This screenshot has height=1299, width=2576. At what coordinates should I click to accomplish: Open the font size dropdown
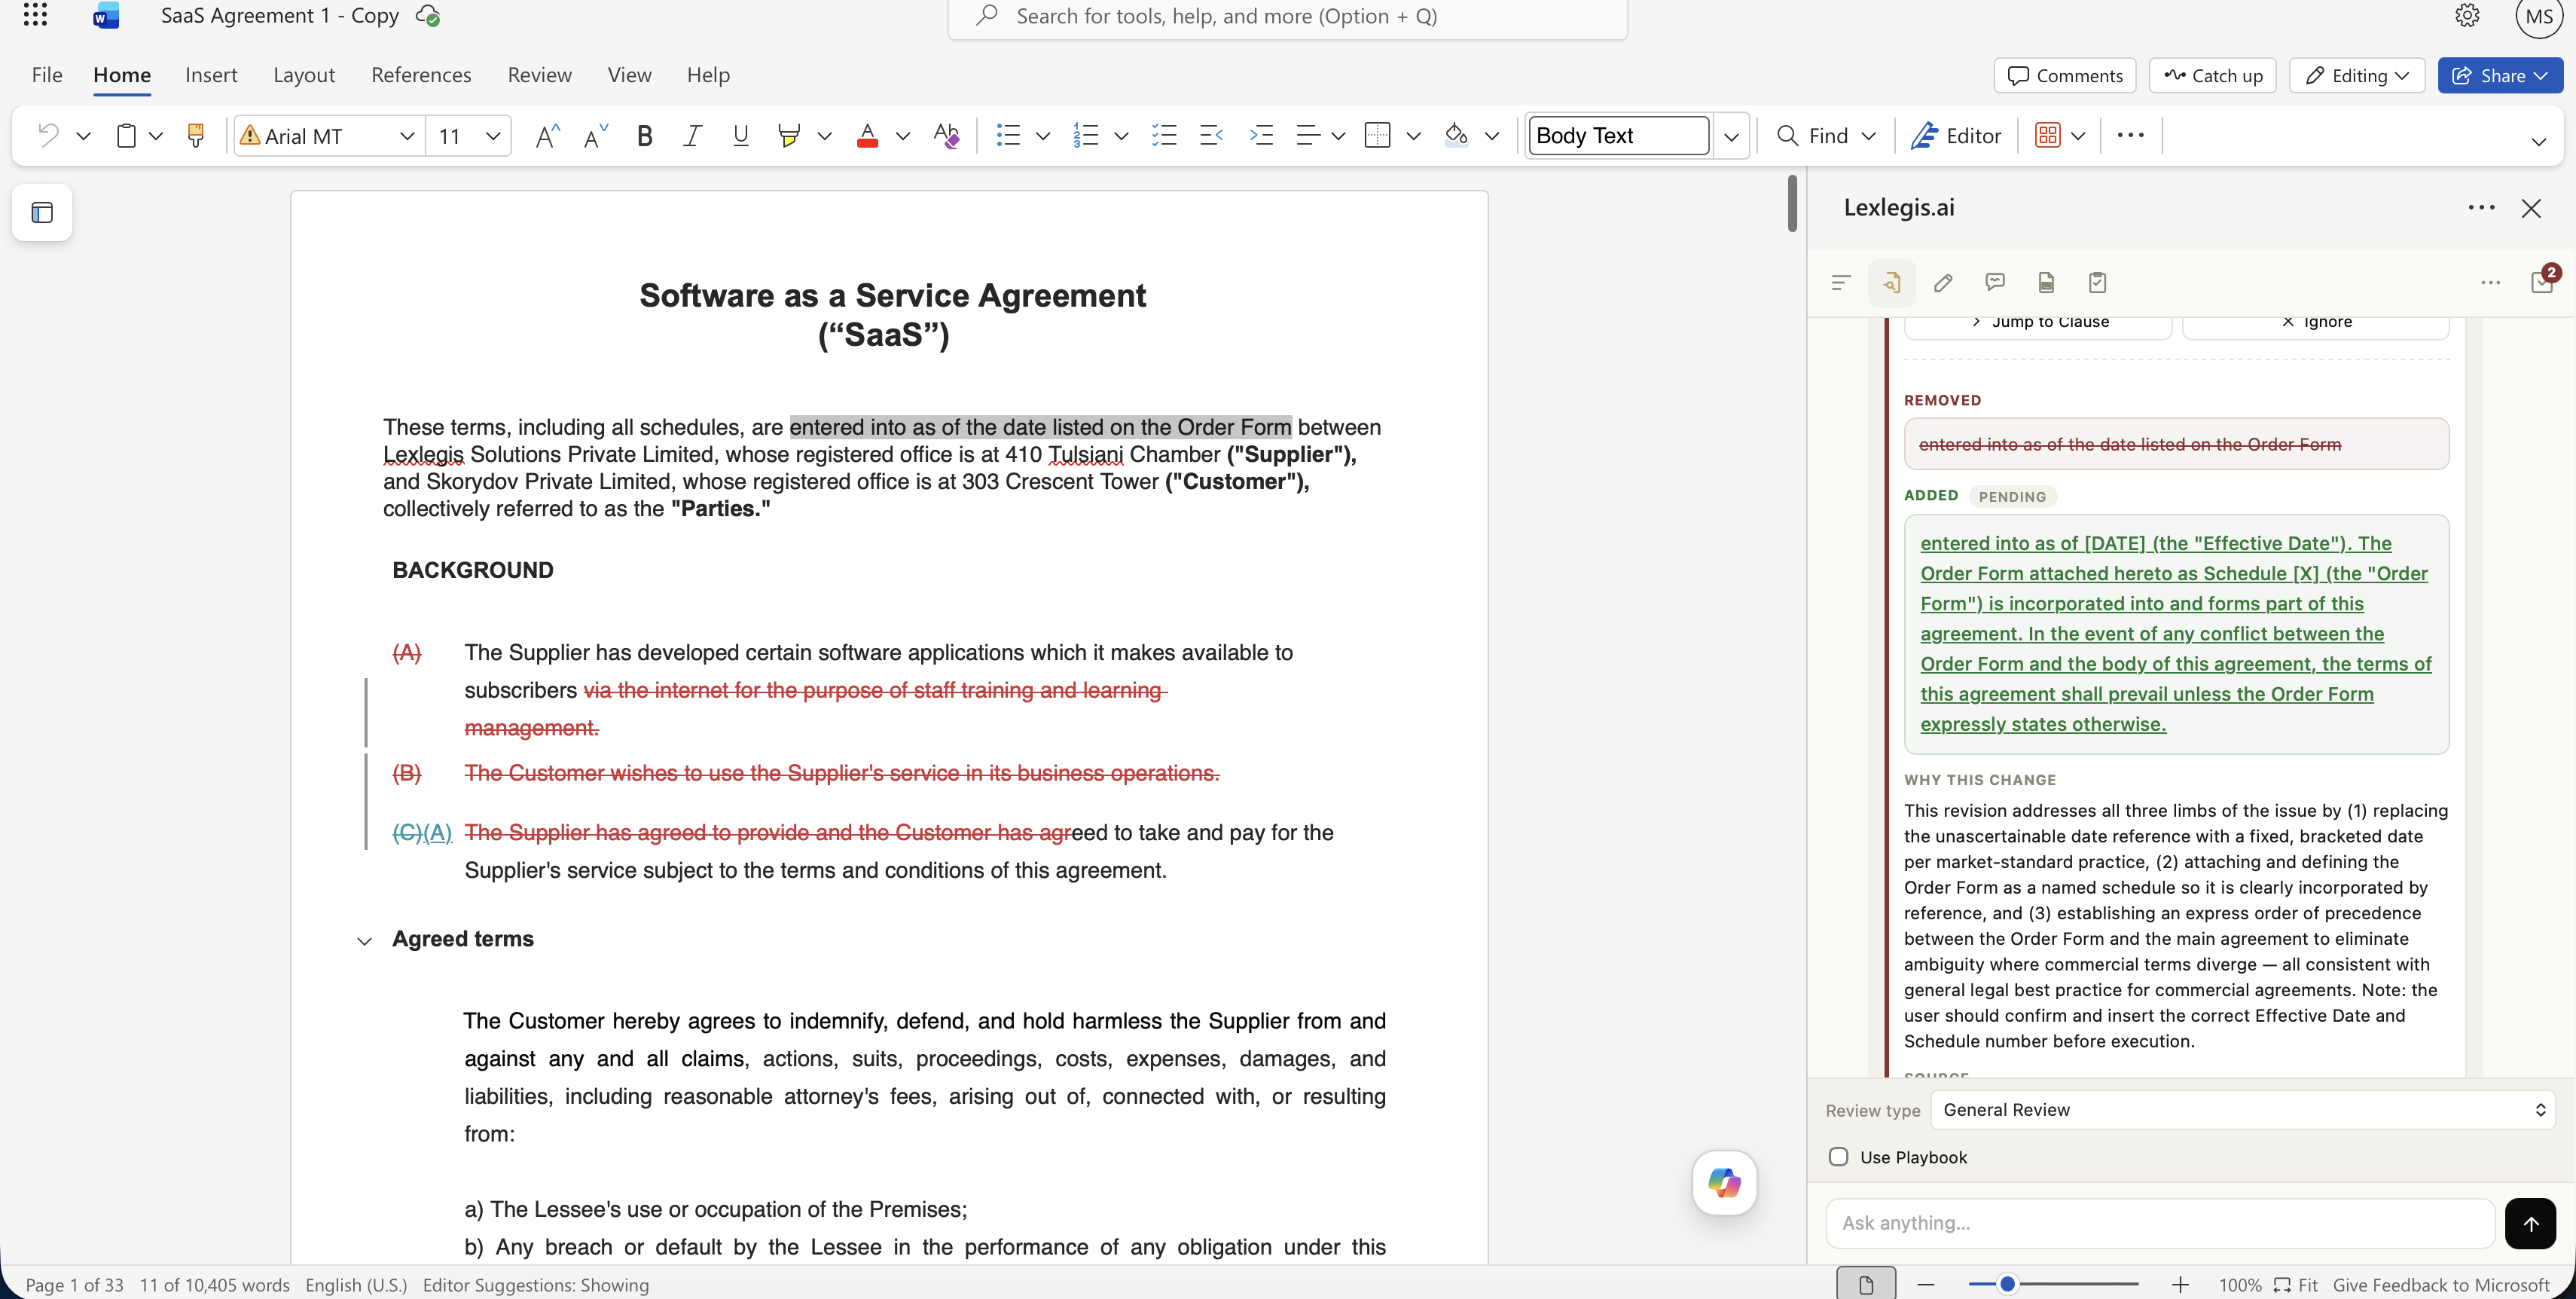(x=493, y=135)
